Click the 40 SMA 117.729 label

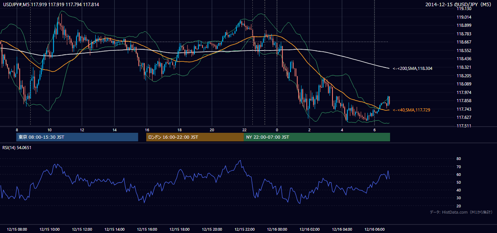[411, 110]
